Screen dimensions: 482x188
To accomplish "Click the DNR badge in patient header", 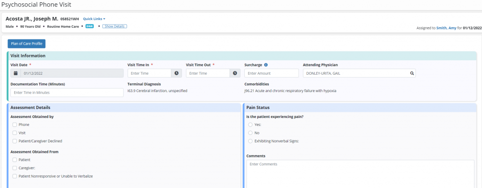I will pyautogui.click(x=89, y=26).
